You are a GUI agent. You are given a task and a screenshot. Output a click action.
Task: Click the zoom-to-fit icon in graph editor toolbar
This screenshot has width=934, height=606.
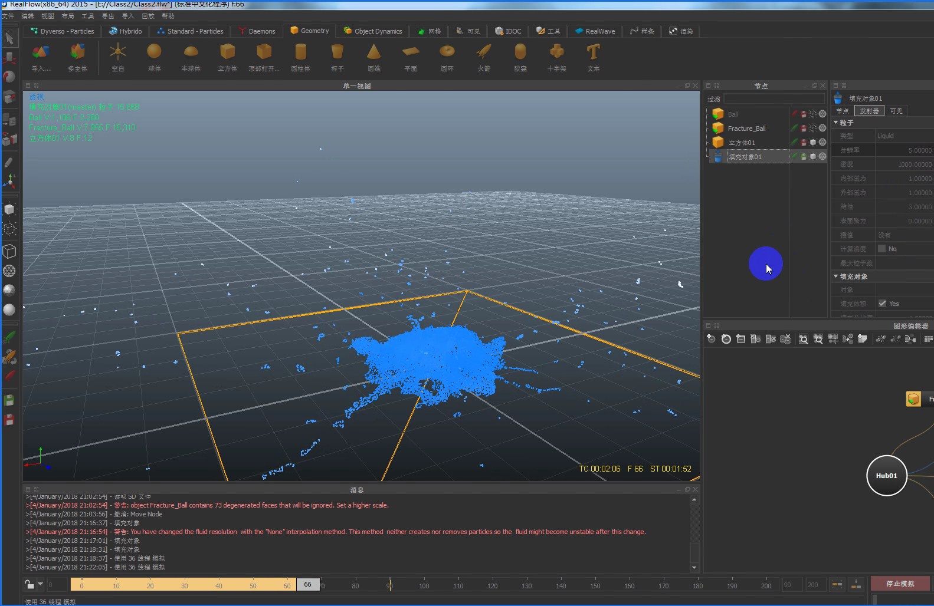coord(804,339)
